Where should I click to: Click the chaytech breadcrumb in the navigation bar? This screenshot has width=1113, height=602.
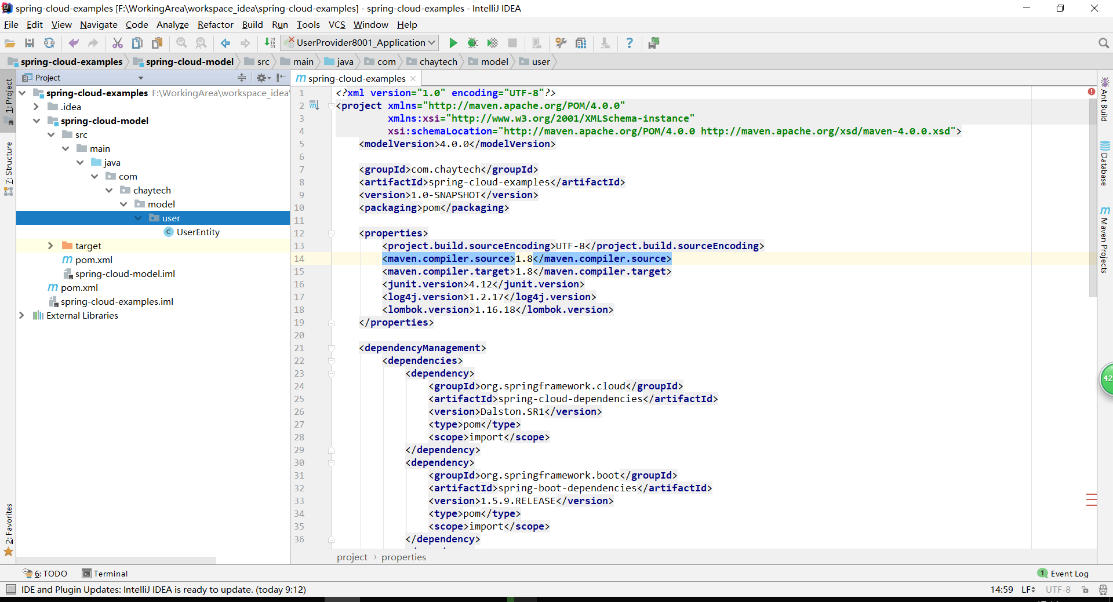[x=432, y=61]
